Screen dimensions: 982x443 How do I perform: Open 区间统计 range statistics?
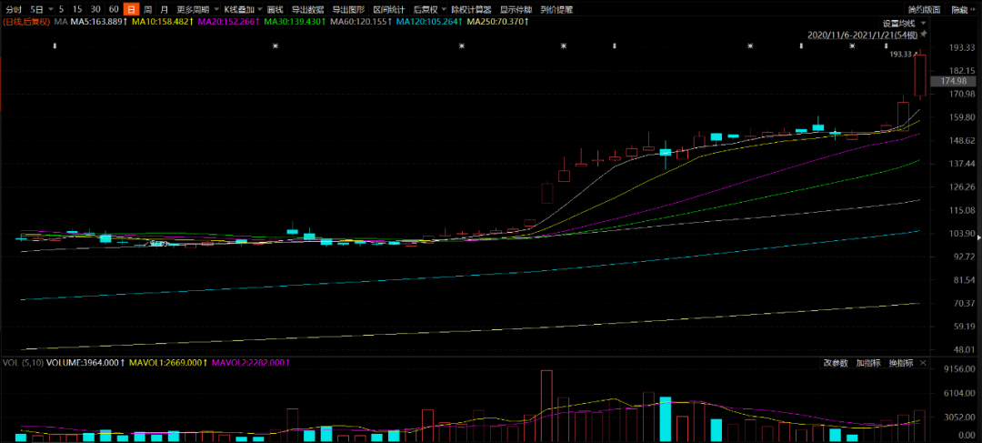(x=388, y=9)
